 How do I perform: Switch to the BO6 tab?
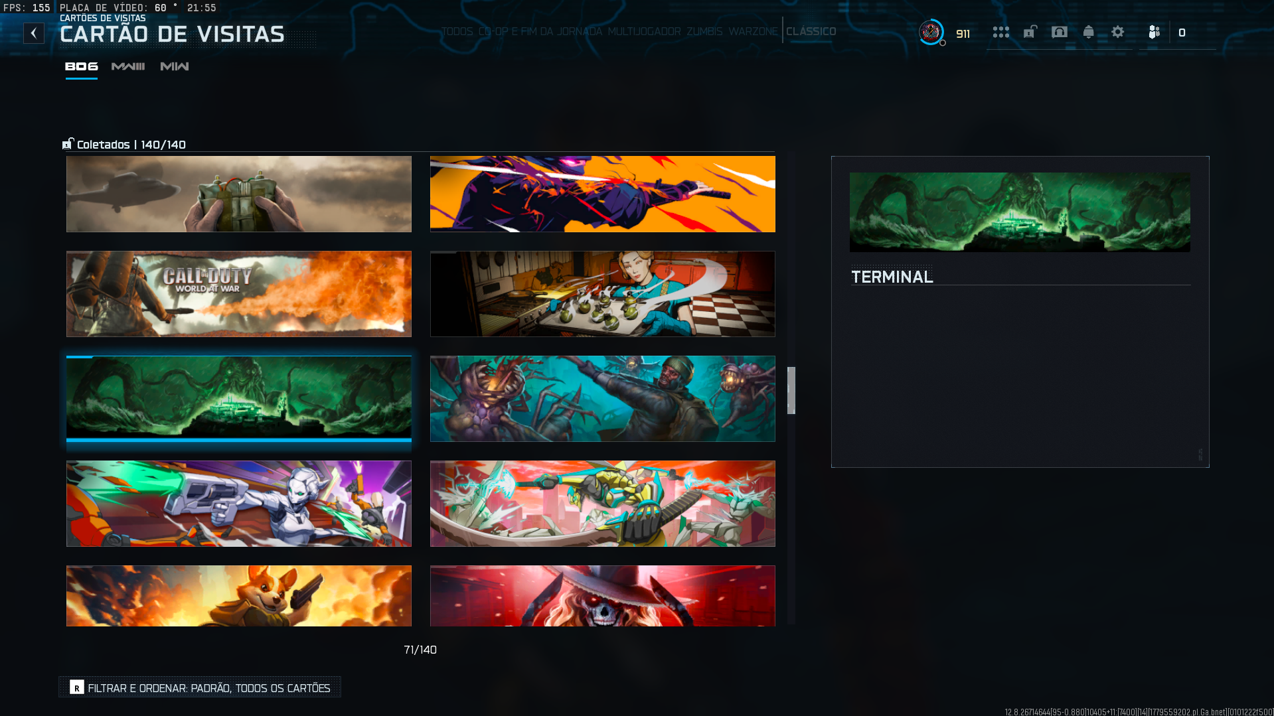click(x=81, y=66)
